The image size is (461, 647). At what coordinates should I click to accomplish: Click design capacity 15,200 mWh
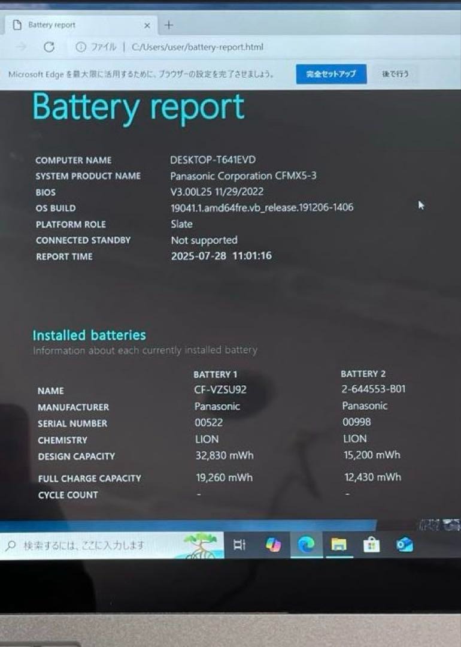tap(372, 455)
